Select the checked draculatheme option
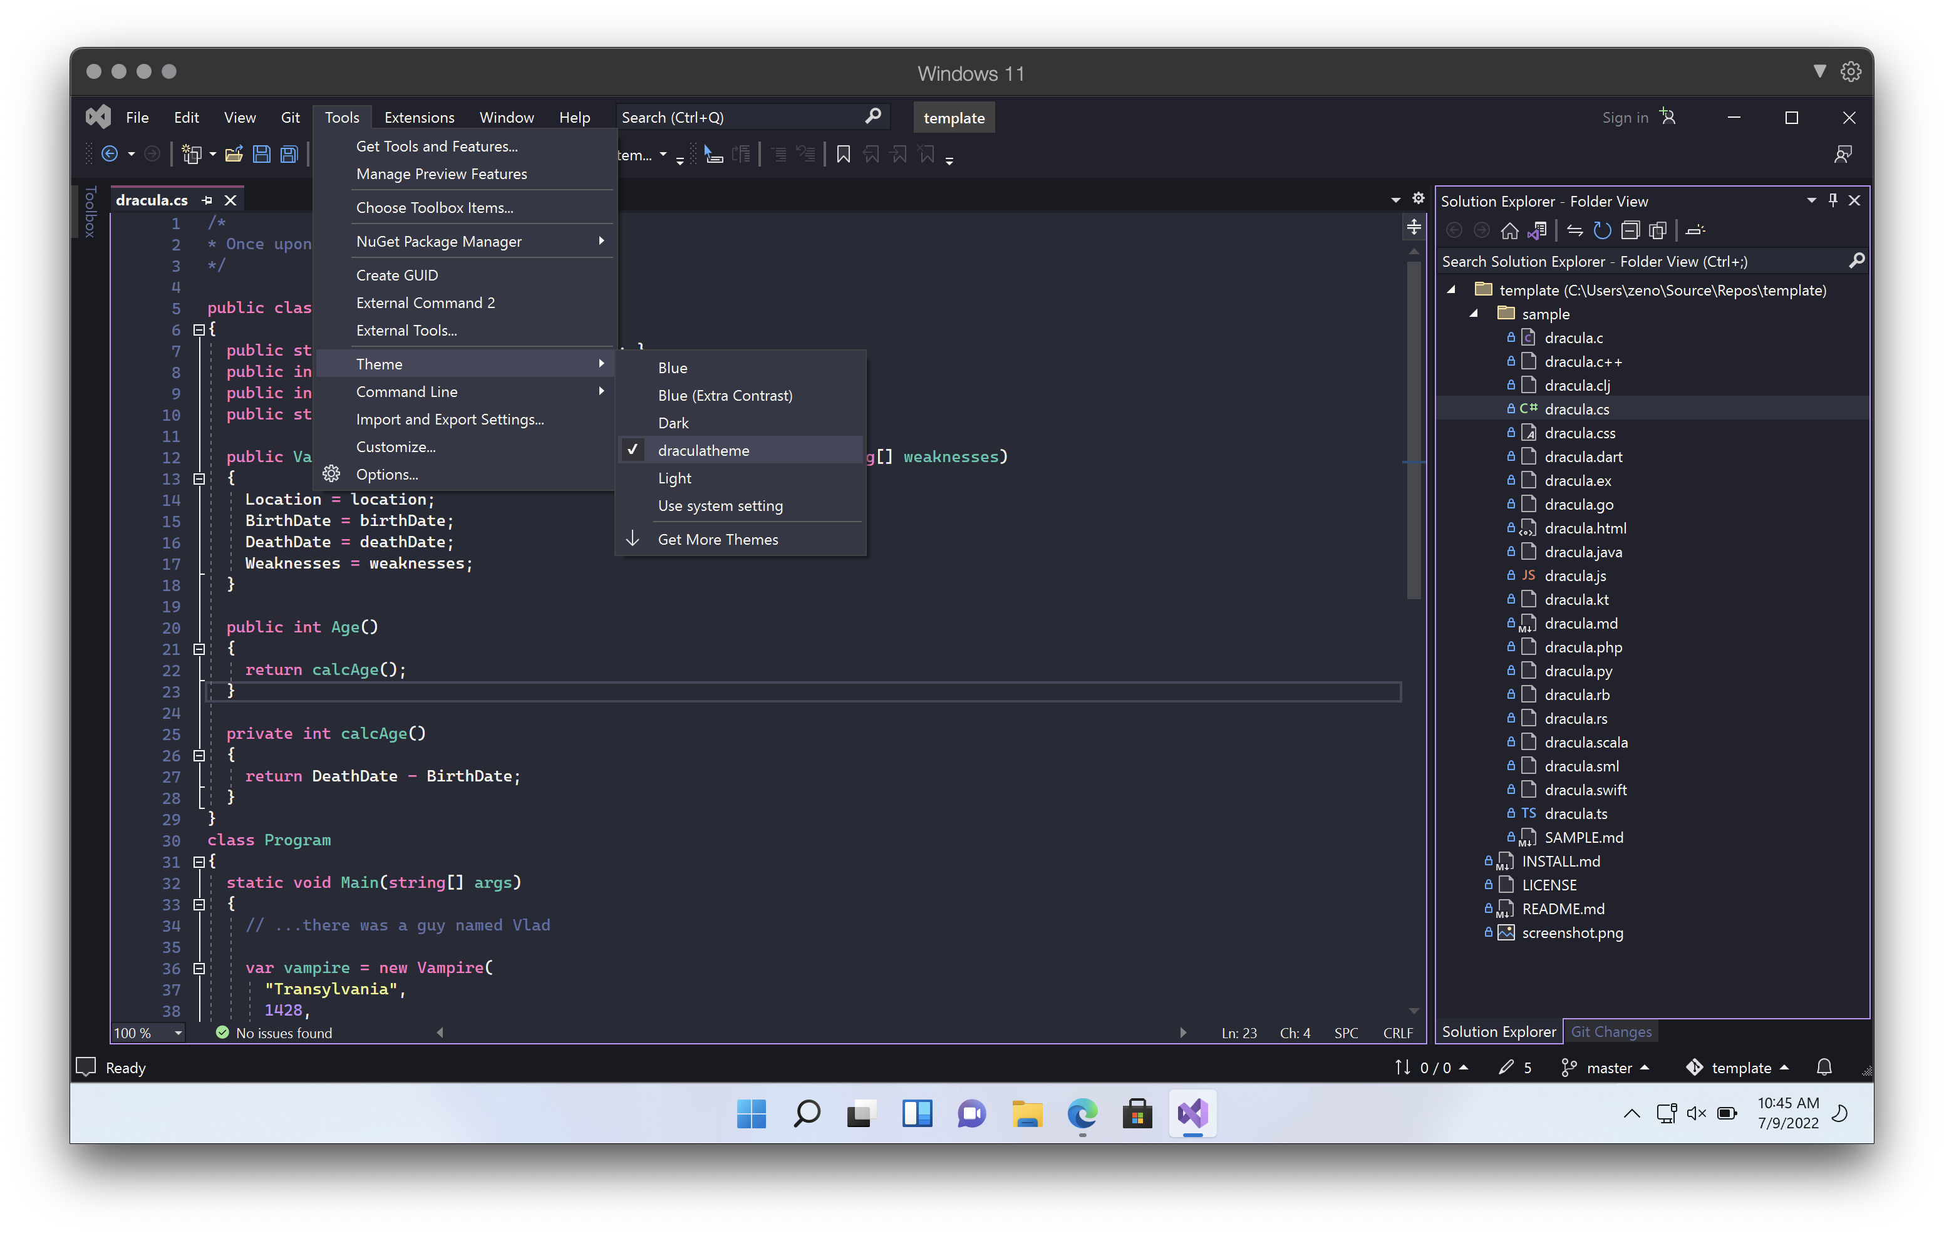This screenshot has height=1236, width=1944. click(x=703, y=450)
